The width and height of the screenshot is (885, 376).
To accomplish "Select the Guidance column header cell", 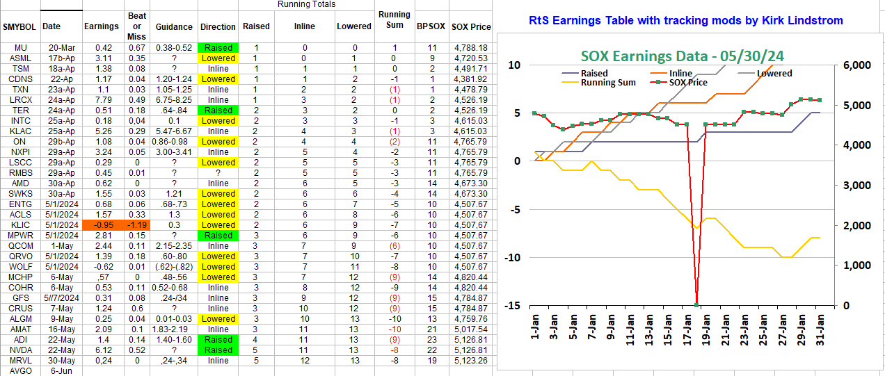I will pyautogui.click(x=174, y=27).
